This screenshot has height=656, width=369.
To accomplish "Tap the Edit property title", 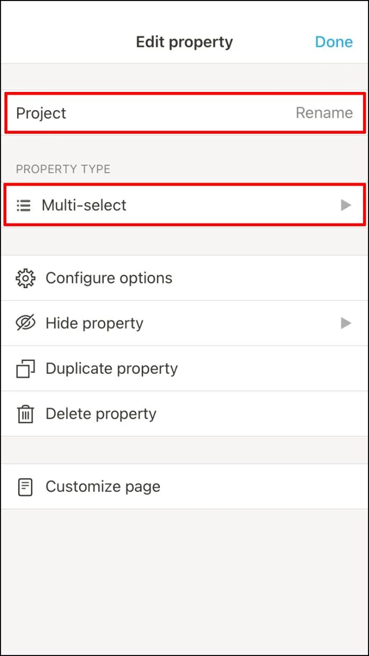I will click(184, 42).
